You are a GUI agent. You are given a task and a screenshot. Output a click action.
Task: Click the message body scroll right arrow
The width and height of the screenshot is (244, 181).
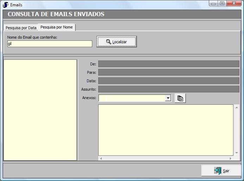pyautogui.click(x=231, y=159)
